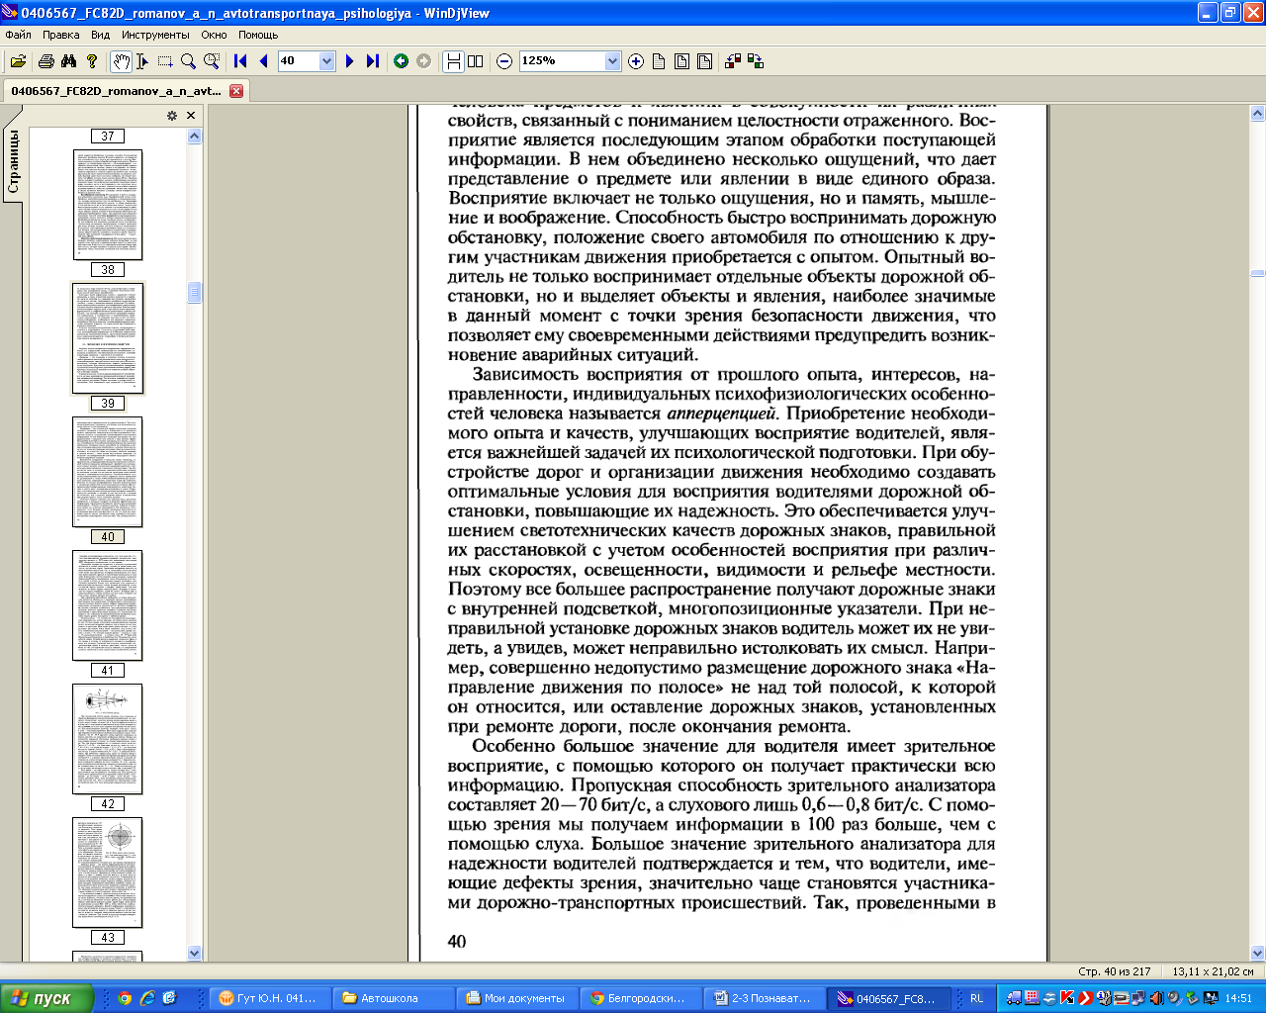
Task: Select the zoom-to-rectangle tool
Action: tap(211, 61)
